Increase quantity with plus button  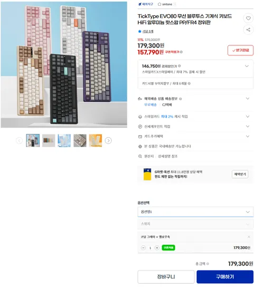point(157,248)
